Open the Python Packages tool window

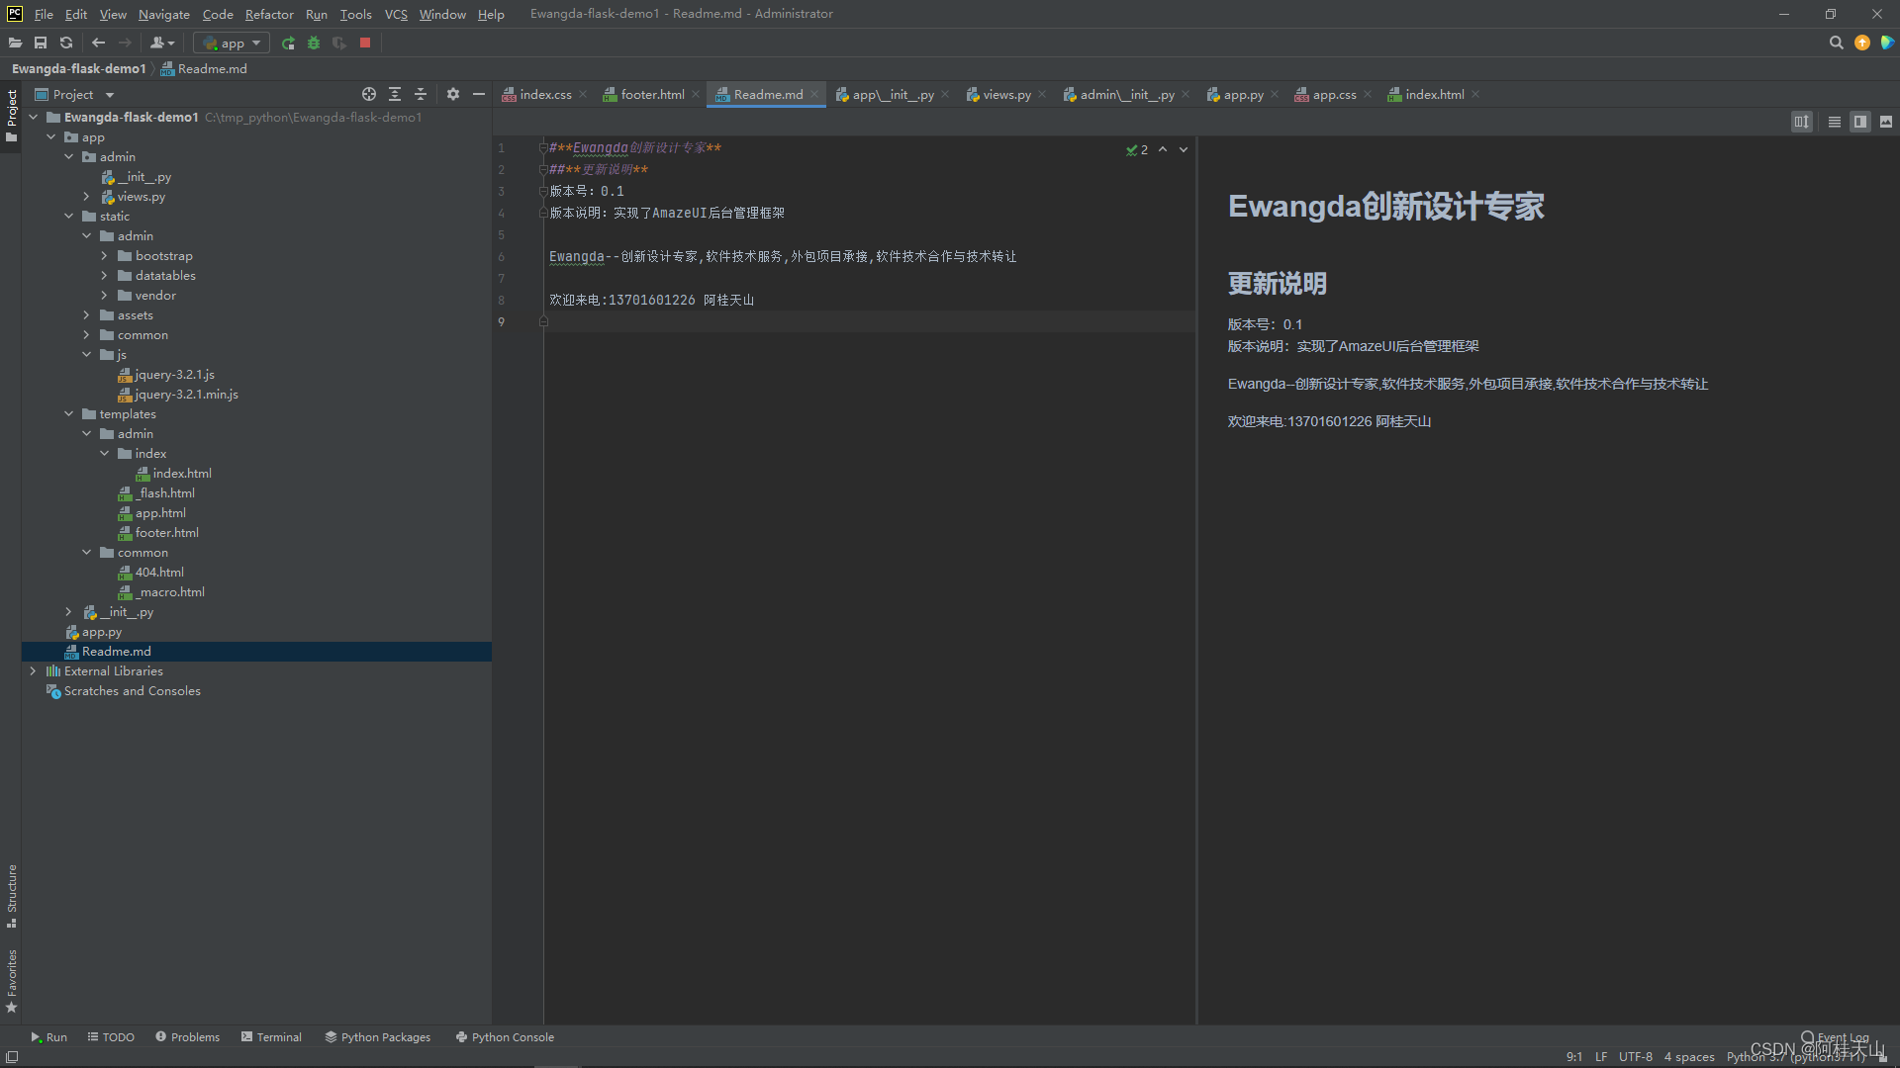tap(378, 1037)
